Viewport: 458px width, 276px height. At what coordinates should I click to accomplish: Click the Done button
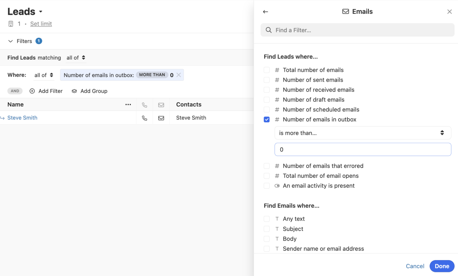point(442,266)
